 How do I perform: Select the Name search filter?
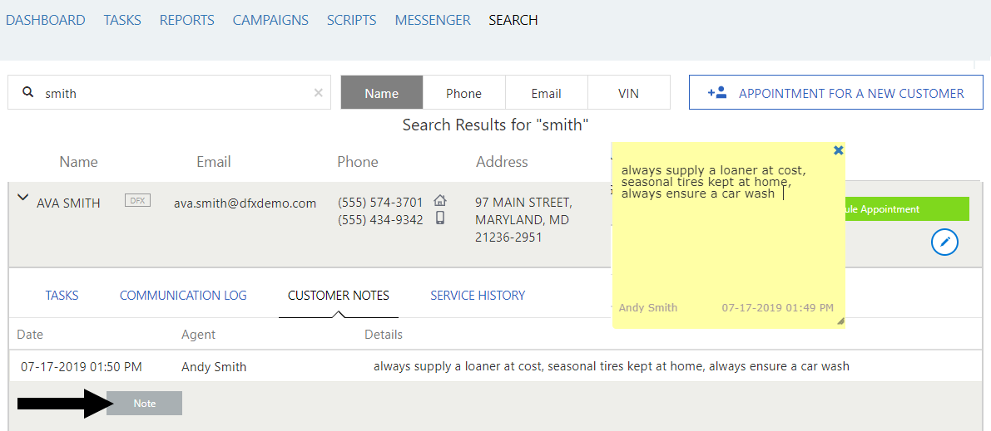(x=382, y=93)
